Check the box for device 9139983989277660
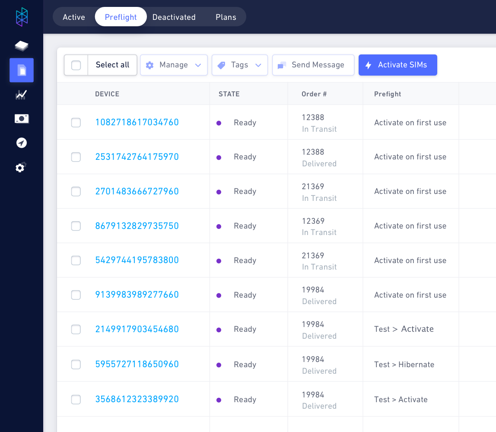496x432 pixels. point(76,295)
